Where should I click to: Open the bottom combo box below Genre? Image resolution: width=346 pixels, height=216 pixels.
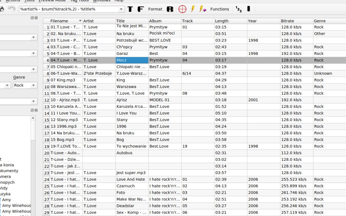(33, 102)
